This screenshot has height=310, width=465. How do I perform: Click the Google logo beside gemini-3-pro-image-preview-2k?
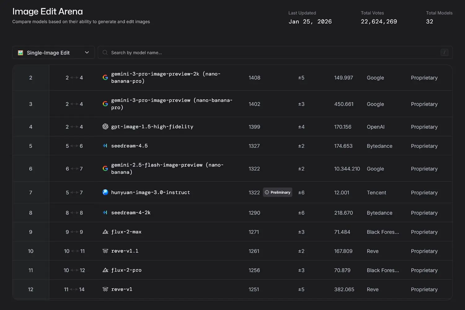105,77
